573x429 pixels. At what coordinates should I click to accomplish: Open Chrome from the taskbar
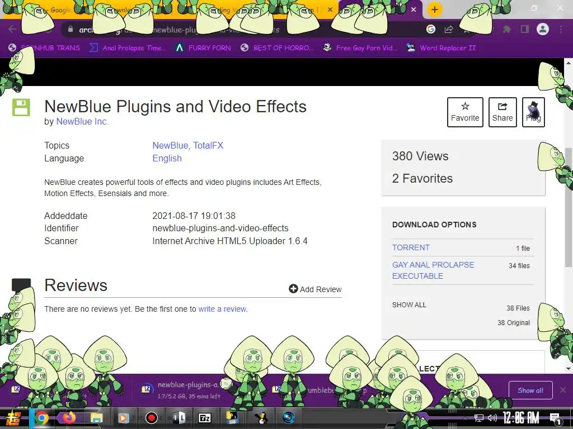point(42,418)
